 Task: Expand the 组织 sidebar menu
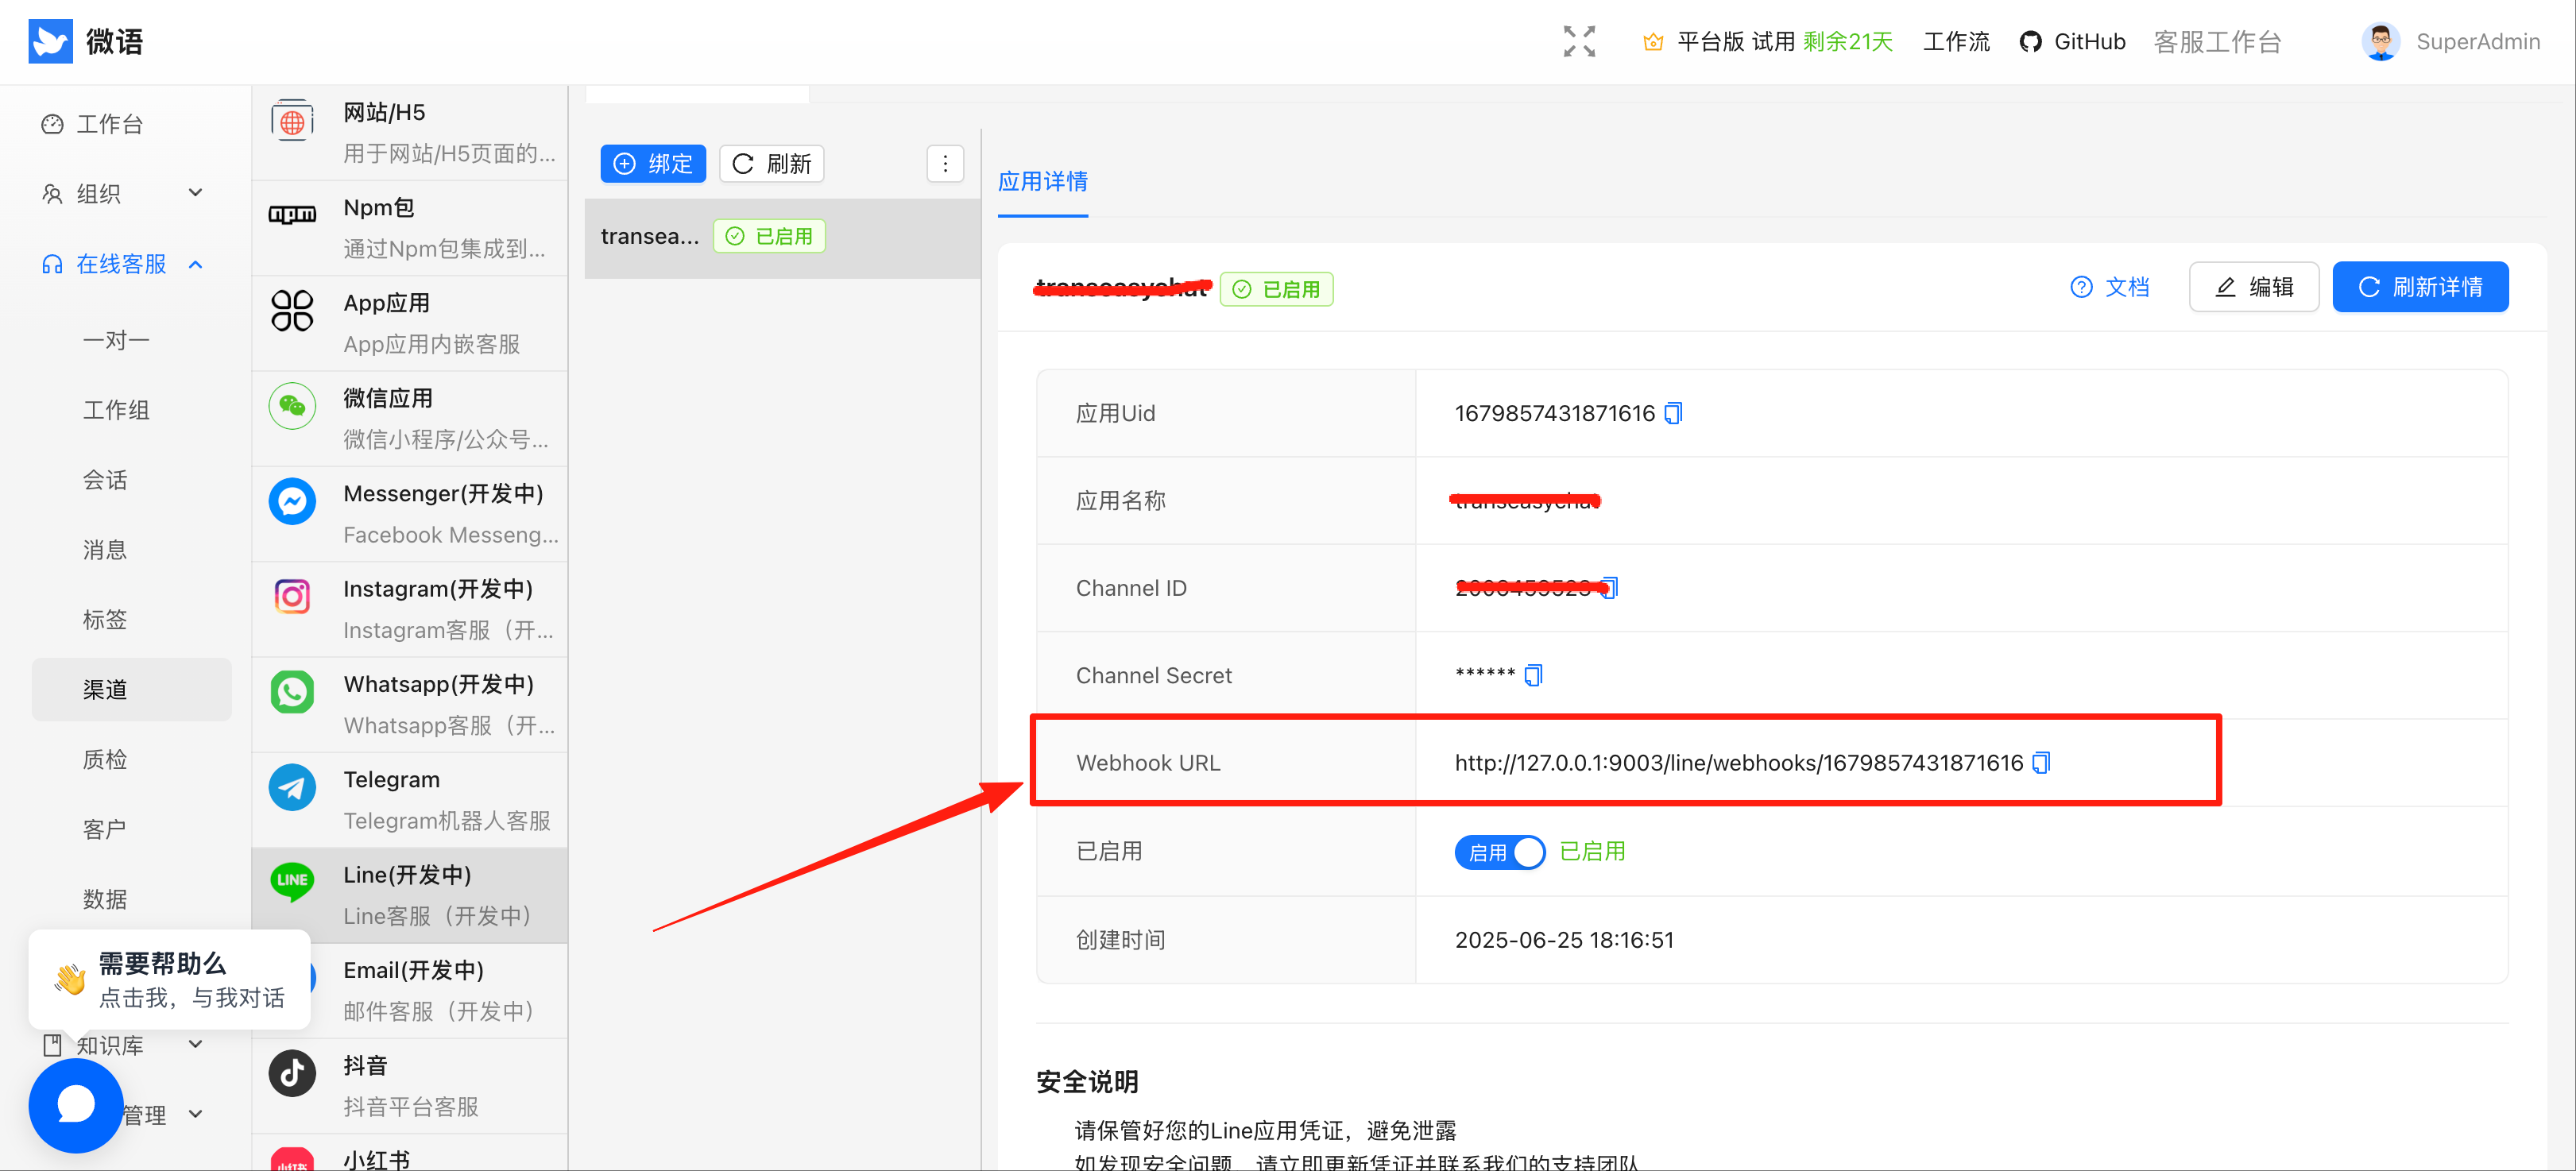(x=120, y=193)
